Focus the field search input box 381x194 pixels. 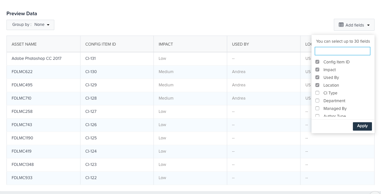coord(342,51)
